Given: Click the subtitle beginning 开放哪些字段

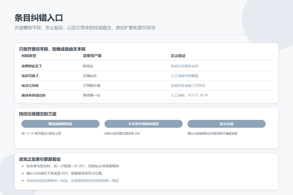Looking at the screenshot, I should pos(85,28).
